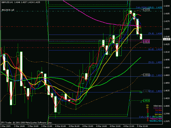
Task: Click the 76.4 Fibonacci level label 1.4145
Action: click(x=155, y=34)
